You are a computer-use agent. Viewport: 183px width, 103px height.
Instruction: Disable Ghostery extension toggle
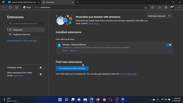coord(169,45)
